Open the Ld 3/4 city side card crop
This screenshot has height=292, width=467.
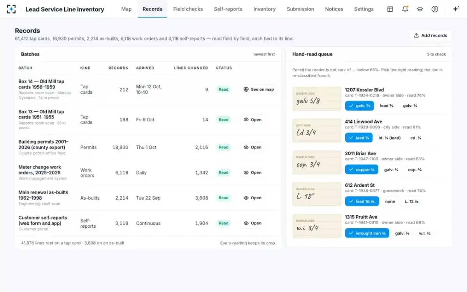[x=317, y=131]
